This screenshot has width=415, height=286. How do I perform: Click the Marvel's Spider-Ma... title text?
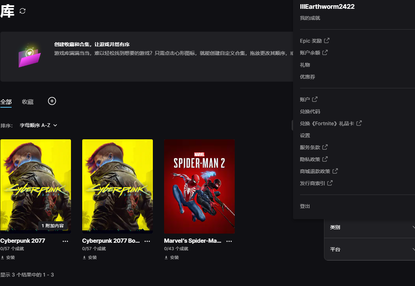click(193, 241)
